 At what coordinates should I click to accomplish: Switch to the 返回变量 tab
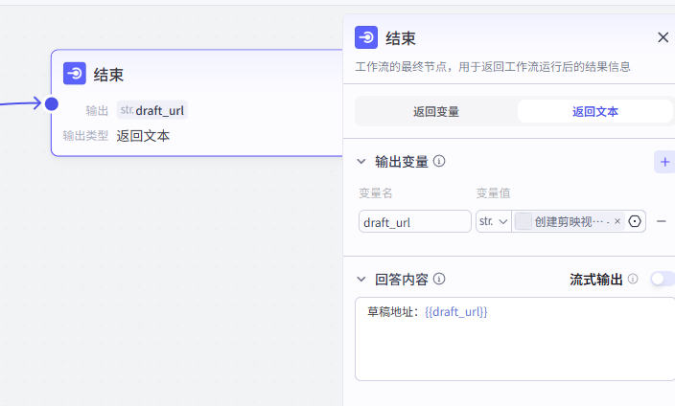point(436,111)
